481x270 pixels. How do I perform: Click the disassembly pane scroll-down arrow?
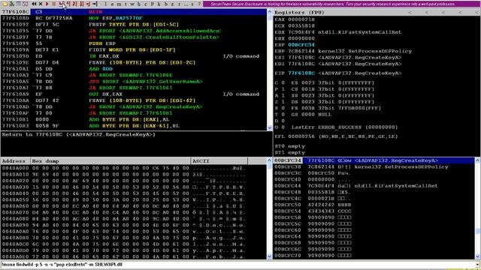[270, 127]
